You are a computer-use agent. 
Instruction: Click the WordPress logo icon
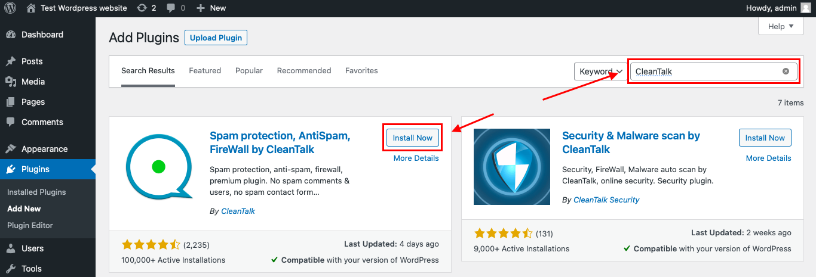pyautogui.click(x=11, y=8)
